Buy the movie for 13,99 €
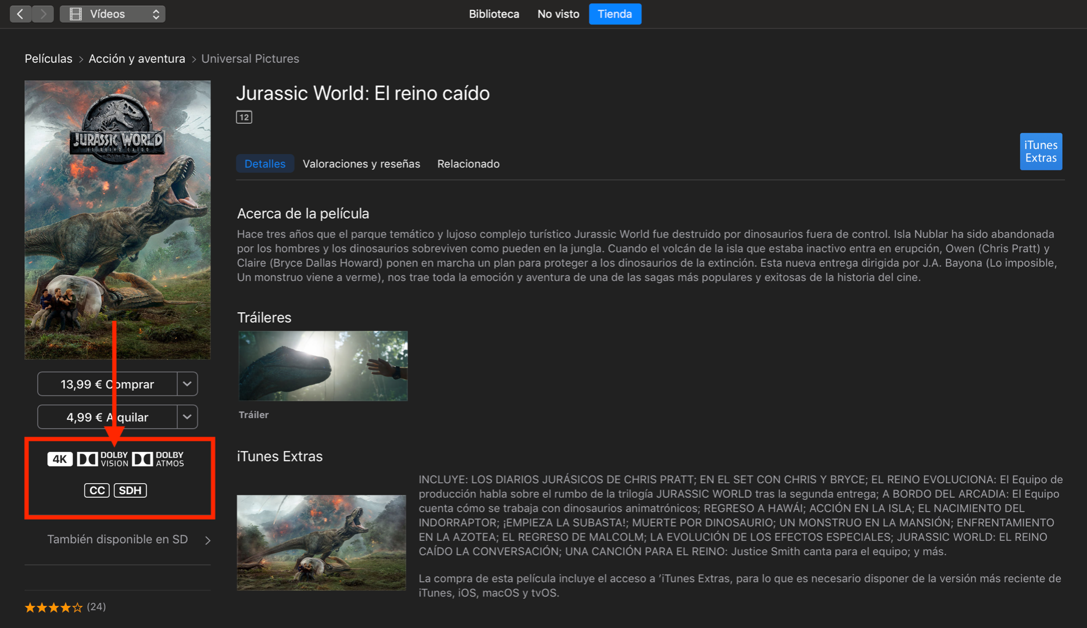The height and width of the screenshot is (628, 1087). (107, 384)
